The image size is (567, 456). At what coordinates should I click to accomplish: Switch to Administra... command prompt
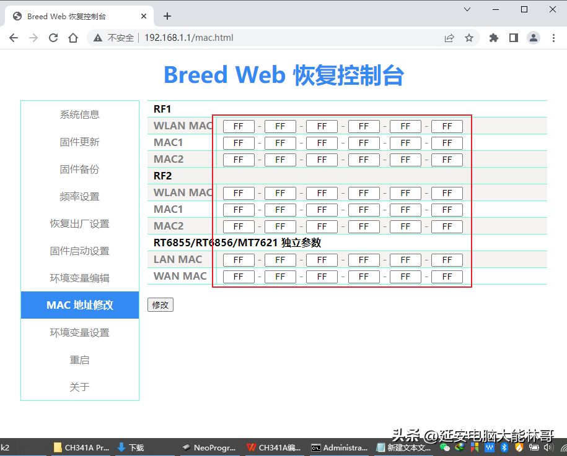point(339,448)
